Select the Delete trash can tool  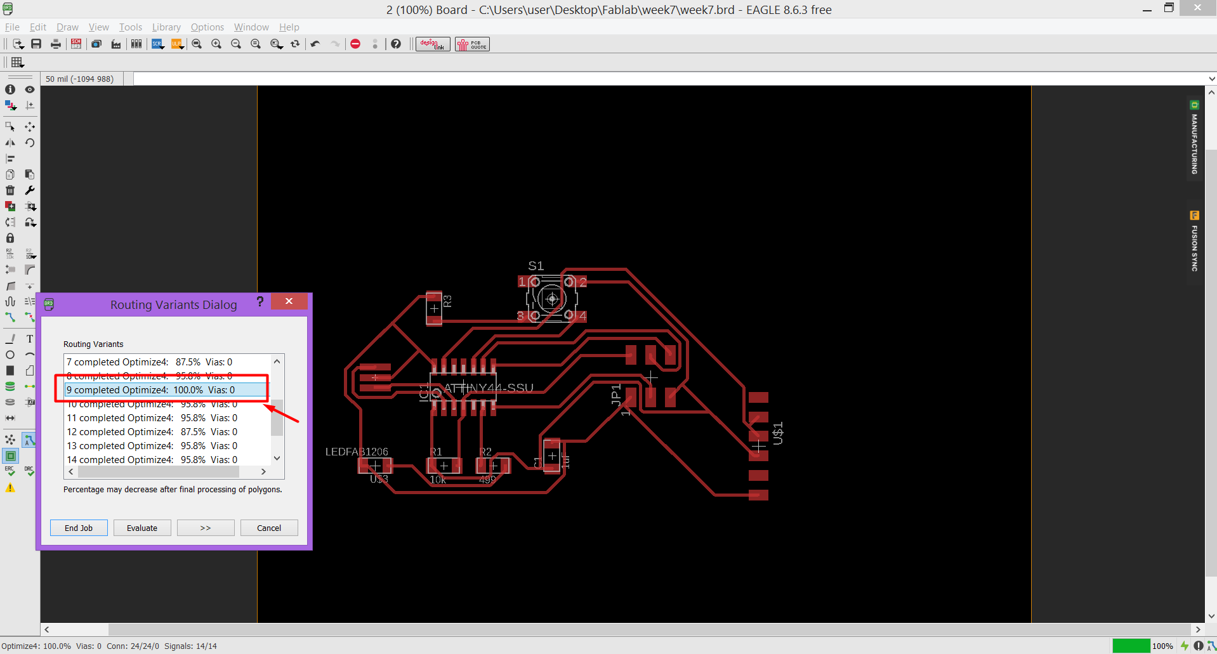coord(10,190)
